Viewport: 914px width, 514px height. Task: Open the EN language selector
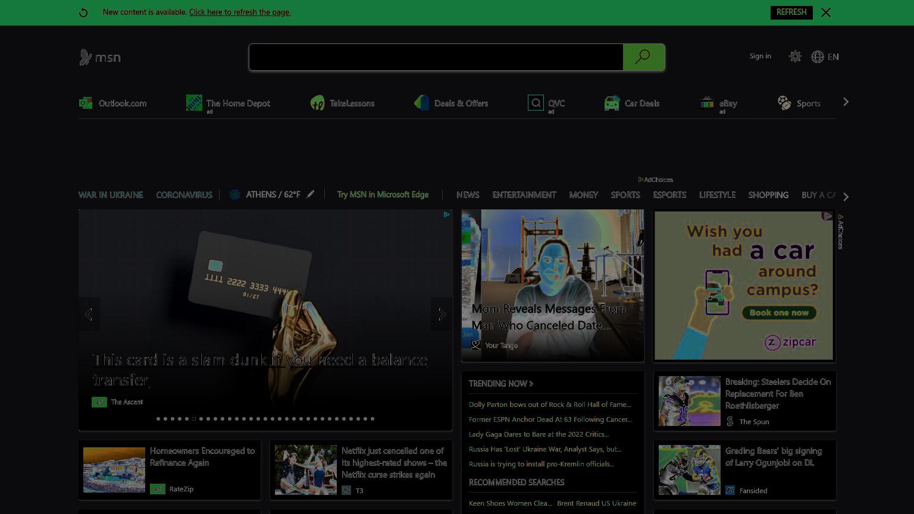[x=833, y=57]
